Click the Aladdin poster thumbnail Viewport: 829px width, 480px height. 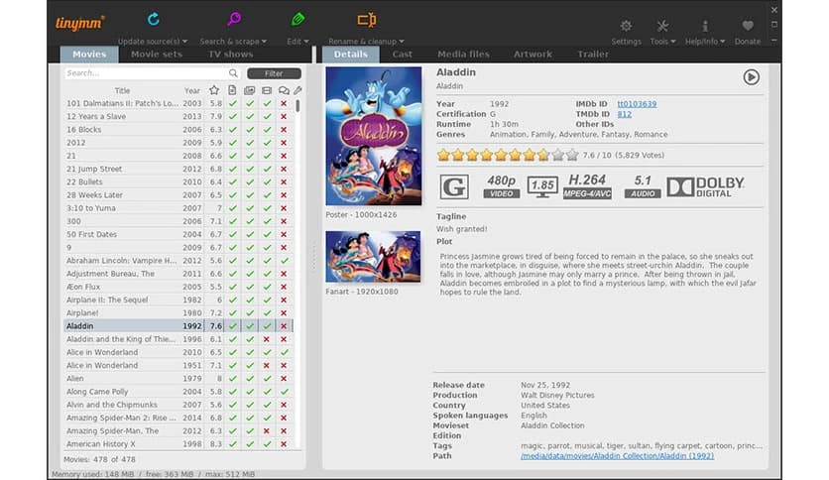click(x=373, y=136)
